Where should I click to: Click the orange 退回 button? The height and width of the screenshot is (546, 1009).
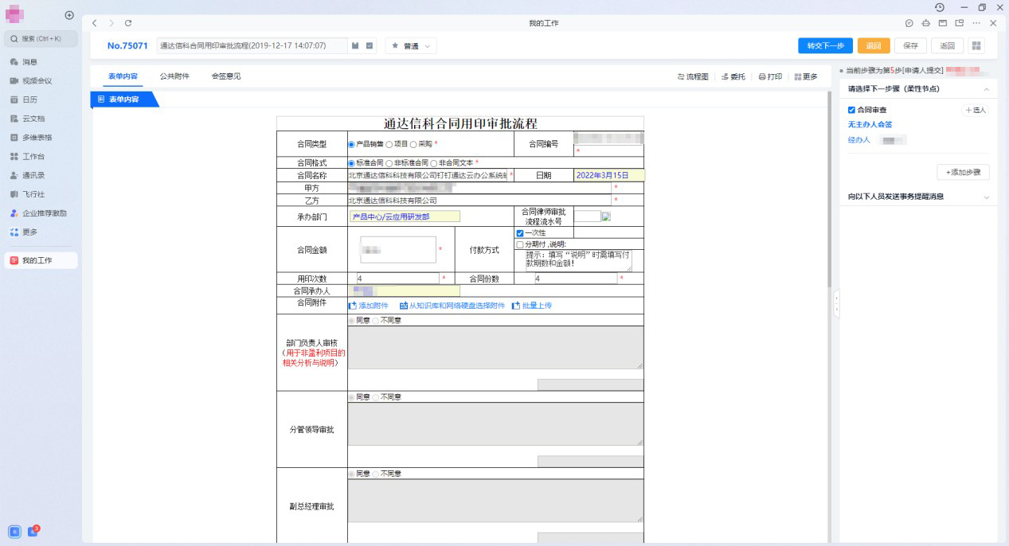pyautogui.click(x=874, y=45)
